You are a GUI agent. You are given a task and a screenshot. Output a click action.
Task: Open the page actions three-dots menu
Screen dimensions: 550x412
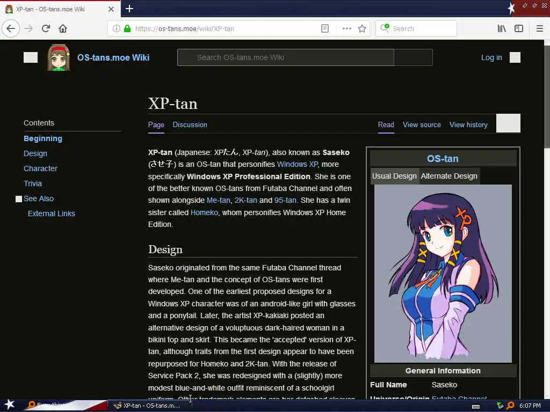coord(346,28)
